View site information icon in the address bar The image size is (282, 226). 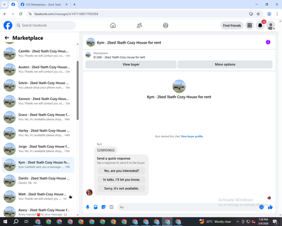point(30,14)
